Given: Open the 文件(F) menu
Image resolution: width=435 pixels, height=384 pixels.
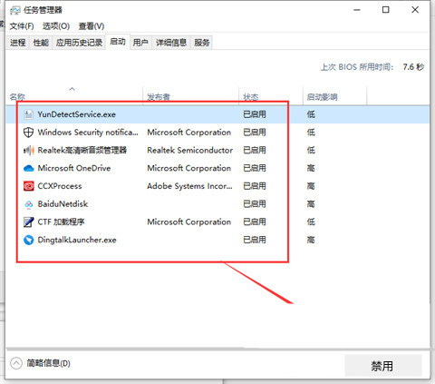Looking at the screenshot, I should 22,26.
